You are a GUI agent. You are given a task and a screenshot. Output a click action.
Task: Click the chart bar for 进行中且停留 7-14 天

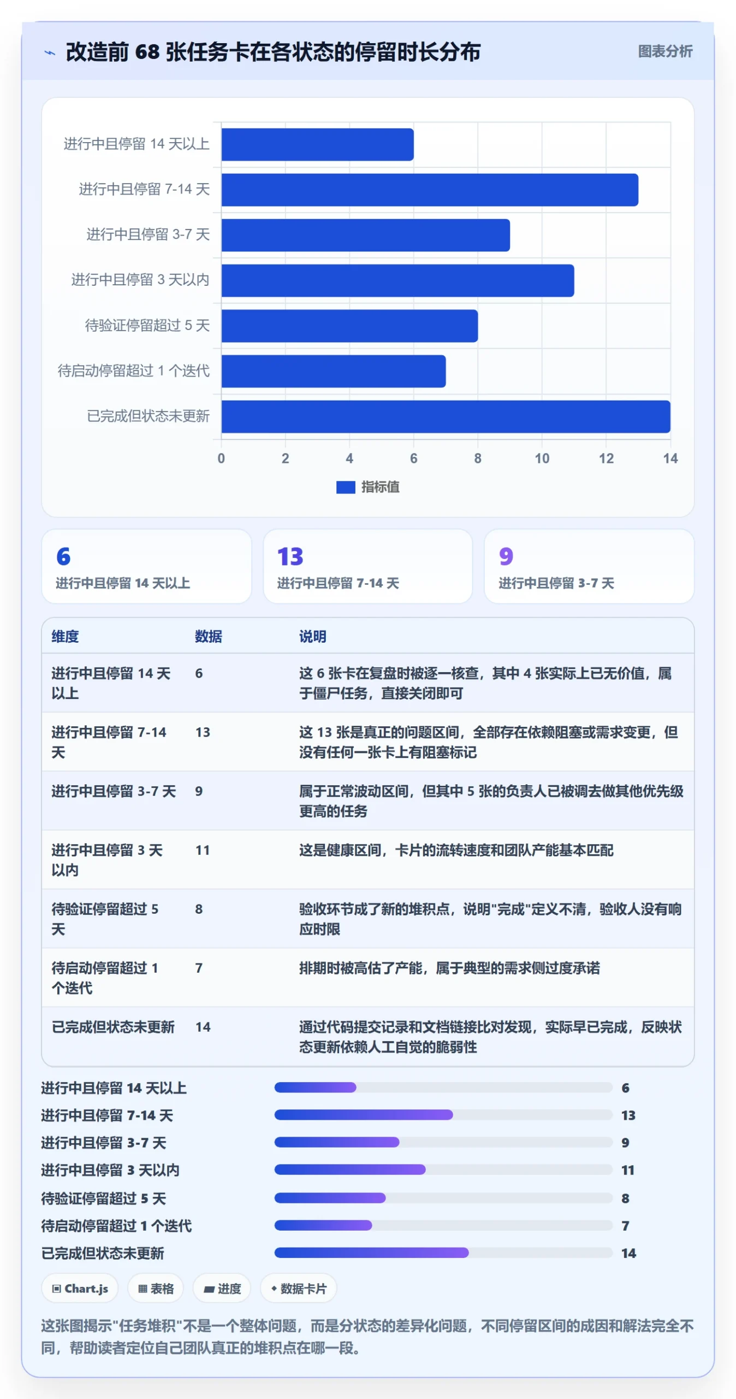pos(430,190)
